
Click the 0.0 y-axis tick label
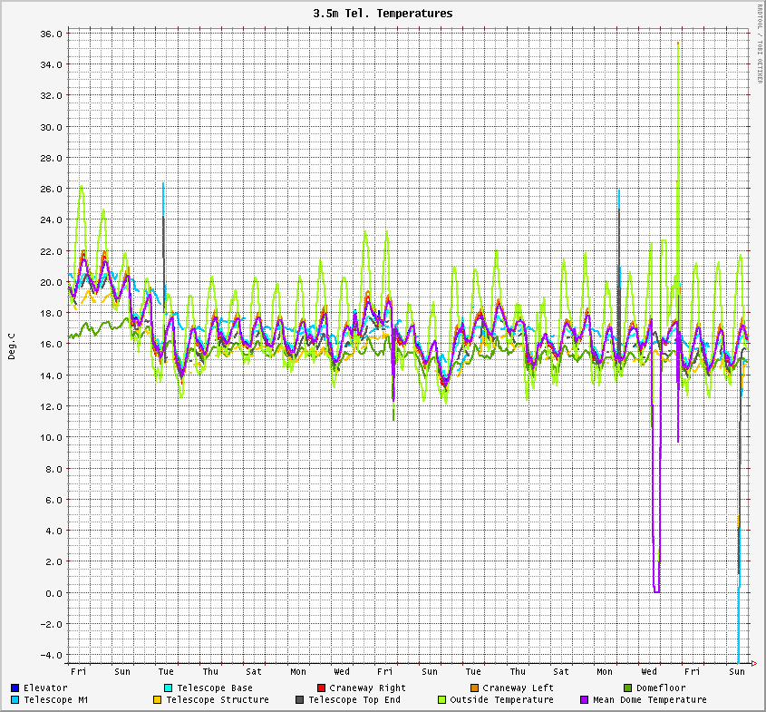pos(53,593)
